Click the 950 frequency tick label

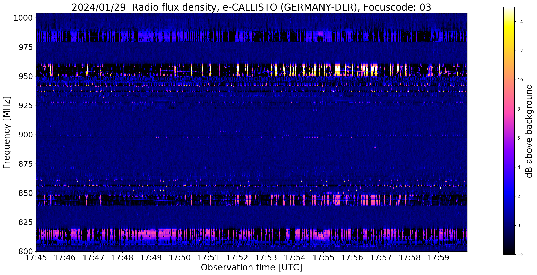(25, 77)
